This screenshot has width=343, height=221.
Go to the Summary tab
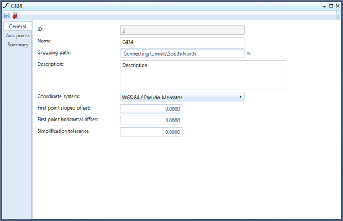click(x=18, y=45)
